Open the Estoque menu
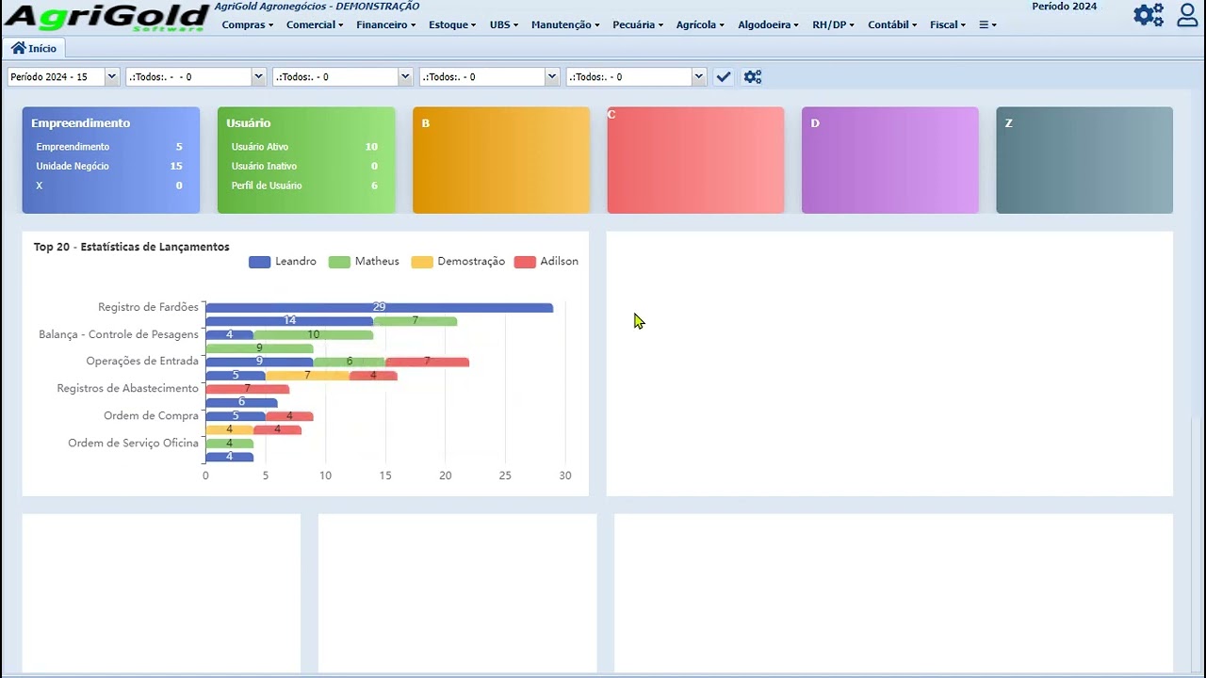Screen dimensions: 1206x678 coord(452,24)
